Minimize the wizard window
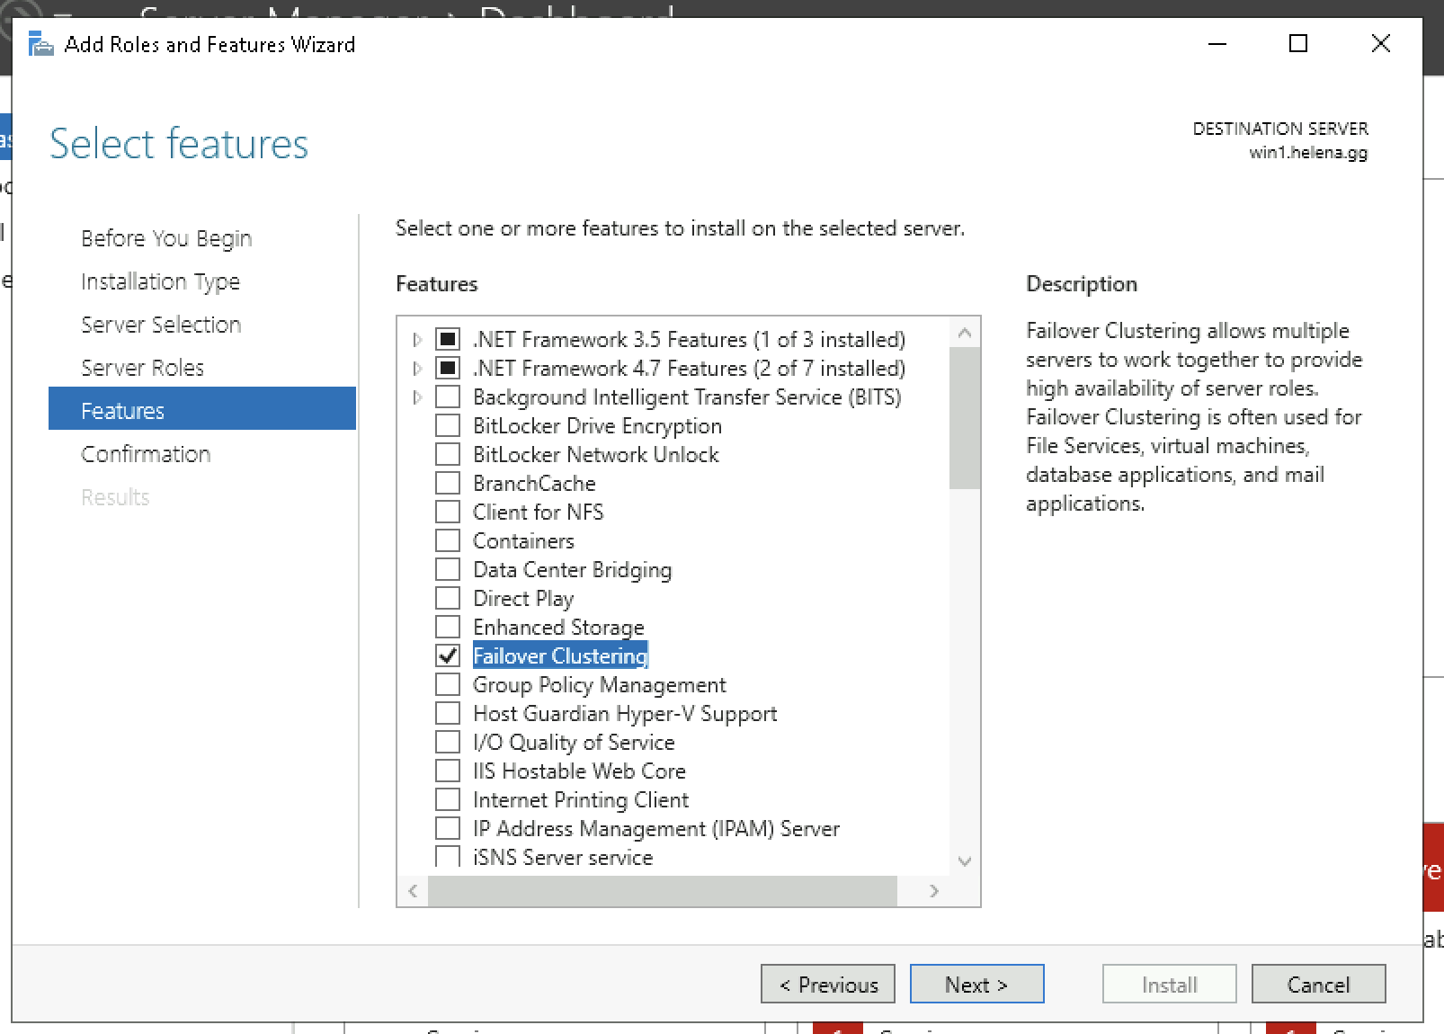The width and height of the screenshot is (1444, 1034). pos(1217,43)
